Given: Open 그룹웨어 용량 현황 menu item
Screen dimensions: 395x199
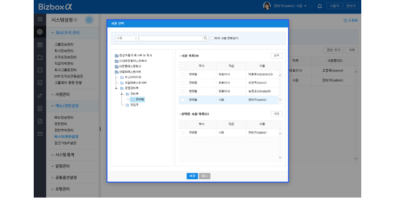Looking at the screenshot, I should 68,82.
